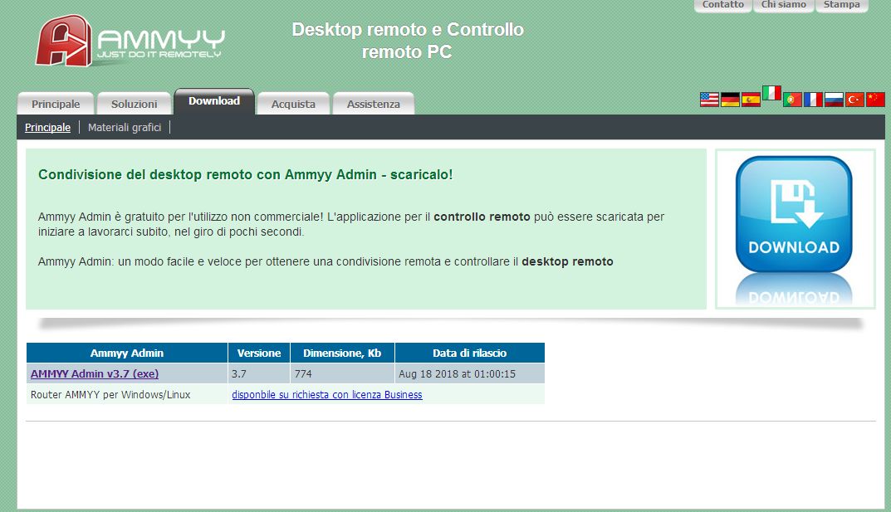Image resolution: width=891 pixels, height=512 pixels.
Task: Click the Stampa link
Action: tap(841, 4)
